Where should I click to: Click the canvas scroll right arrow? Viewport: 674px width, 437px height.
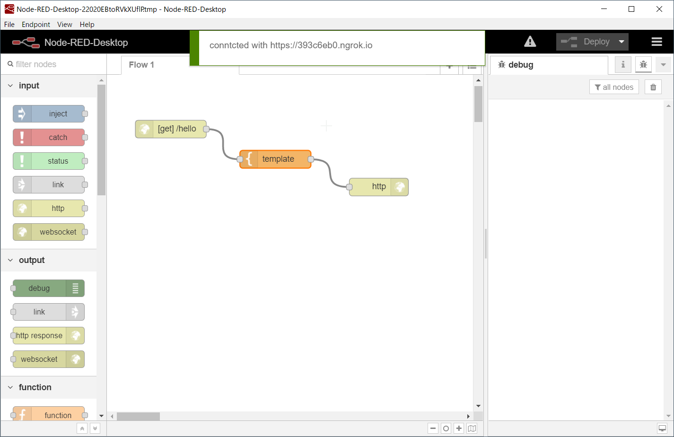[x=468, y=416]
